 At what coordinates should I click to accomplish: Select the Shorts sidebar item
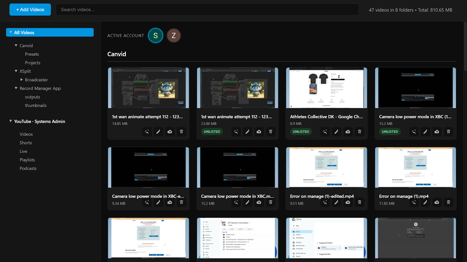point(26,142)
